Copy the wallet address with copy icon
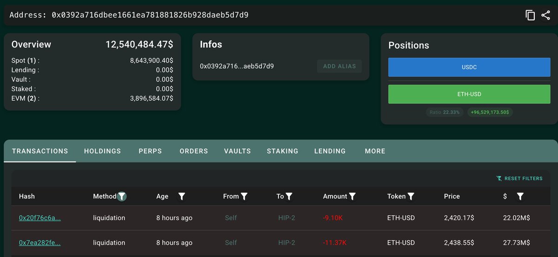The height and width of the screenshot is (257, 558). 530,15
